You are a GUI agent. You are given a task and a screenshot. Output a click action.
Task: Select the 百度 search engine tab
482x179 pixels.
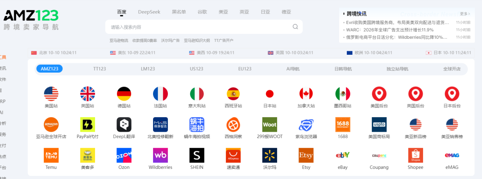coord(121,12)
